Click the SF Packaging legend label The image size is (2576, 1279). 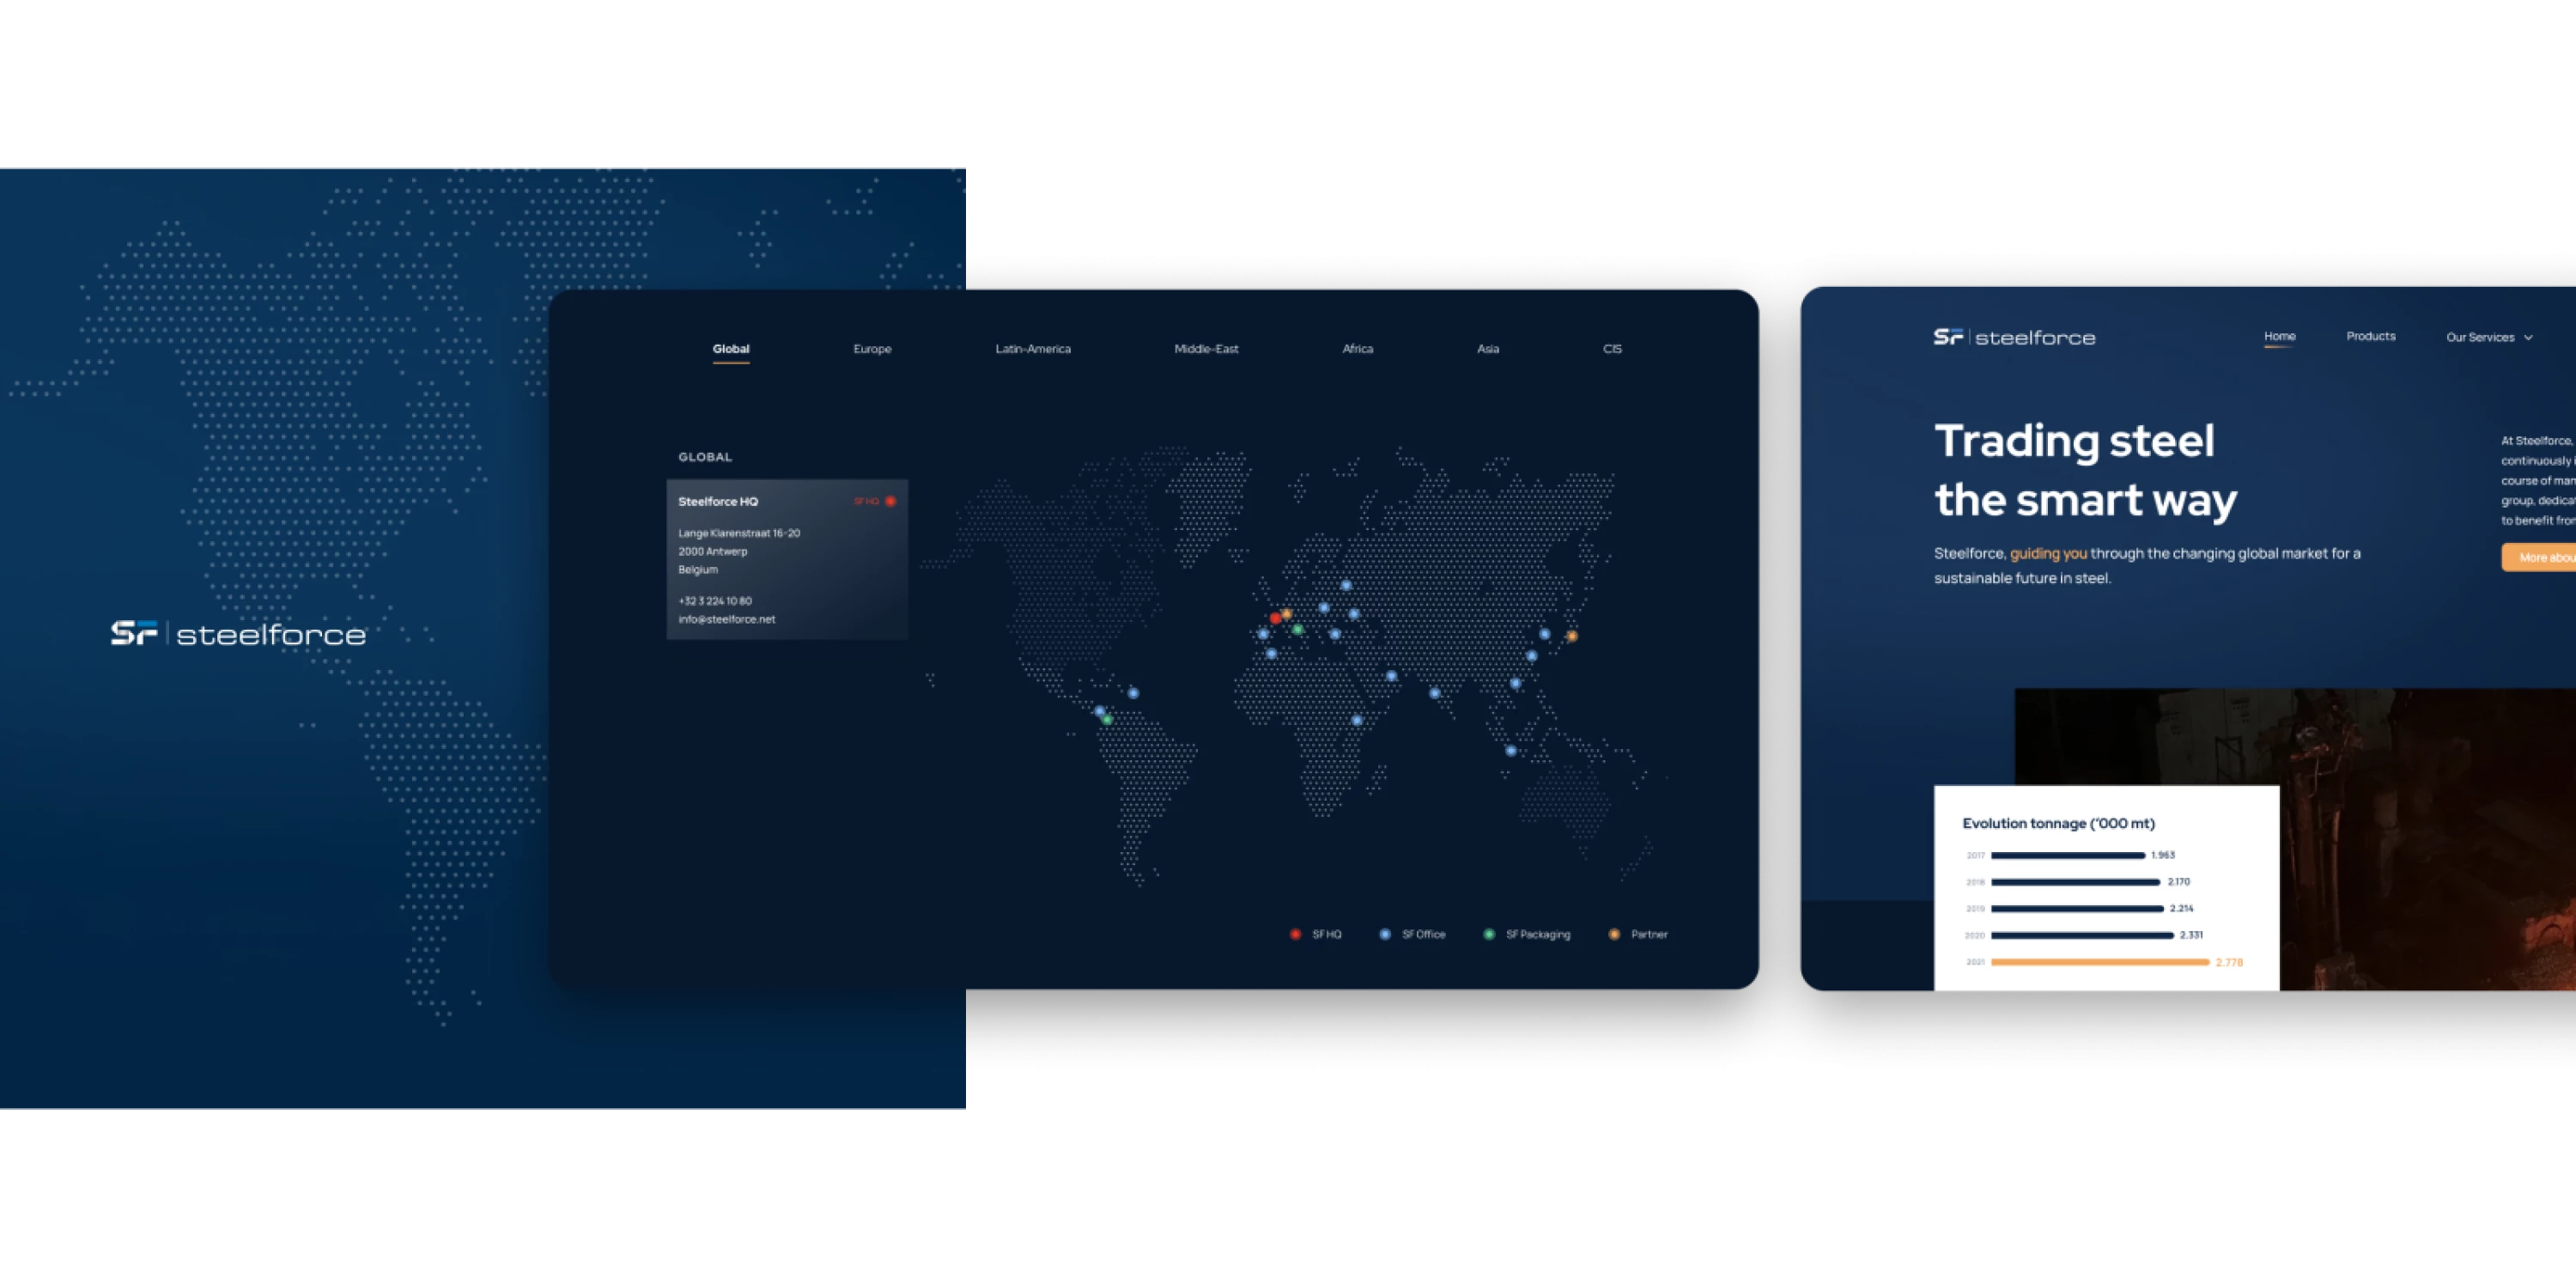pos(1538,934)
